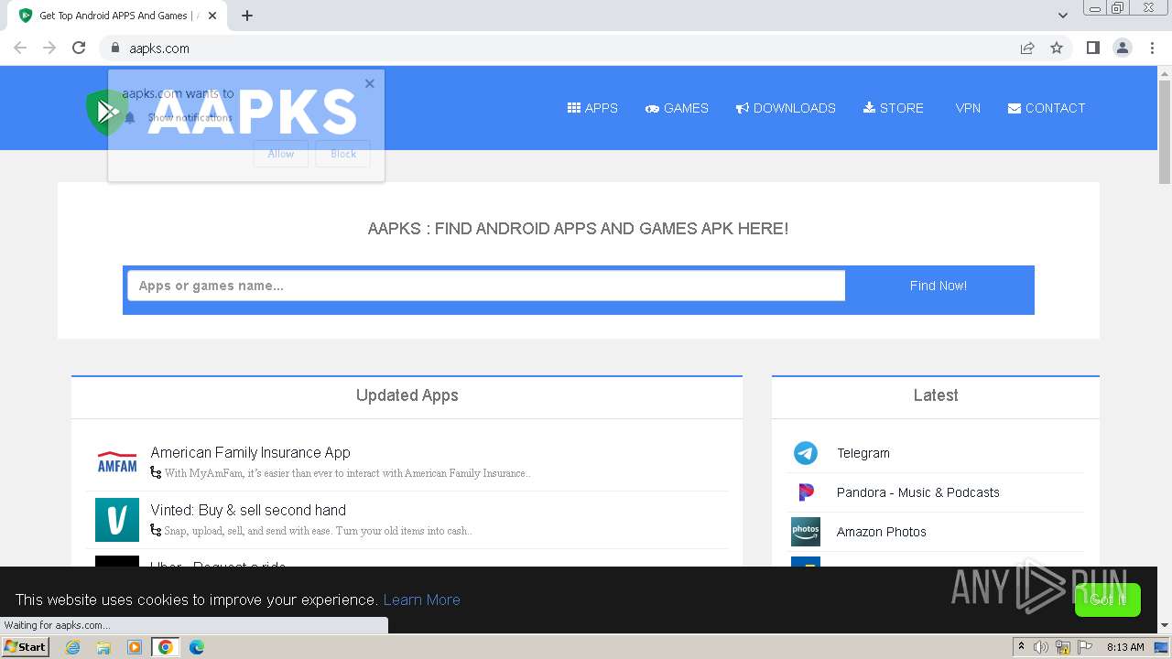
Task: Close the notification permission popup
Action: click(x=369, y=83)
